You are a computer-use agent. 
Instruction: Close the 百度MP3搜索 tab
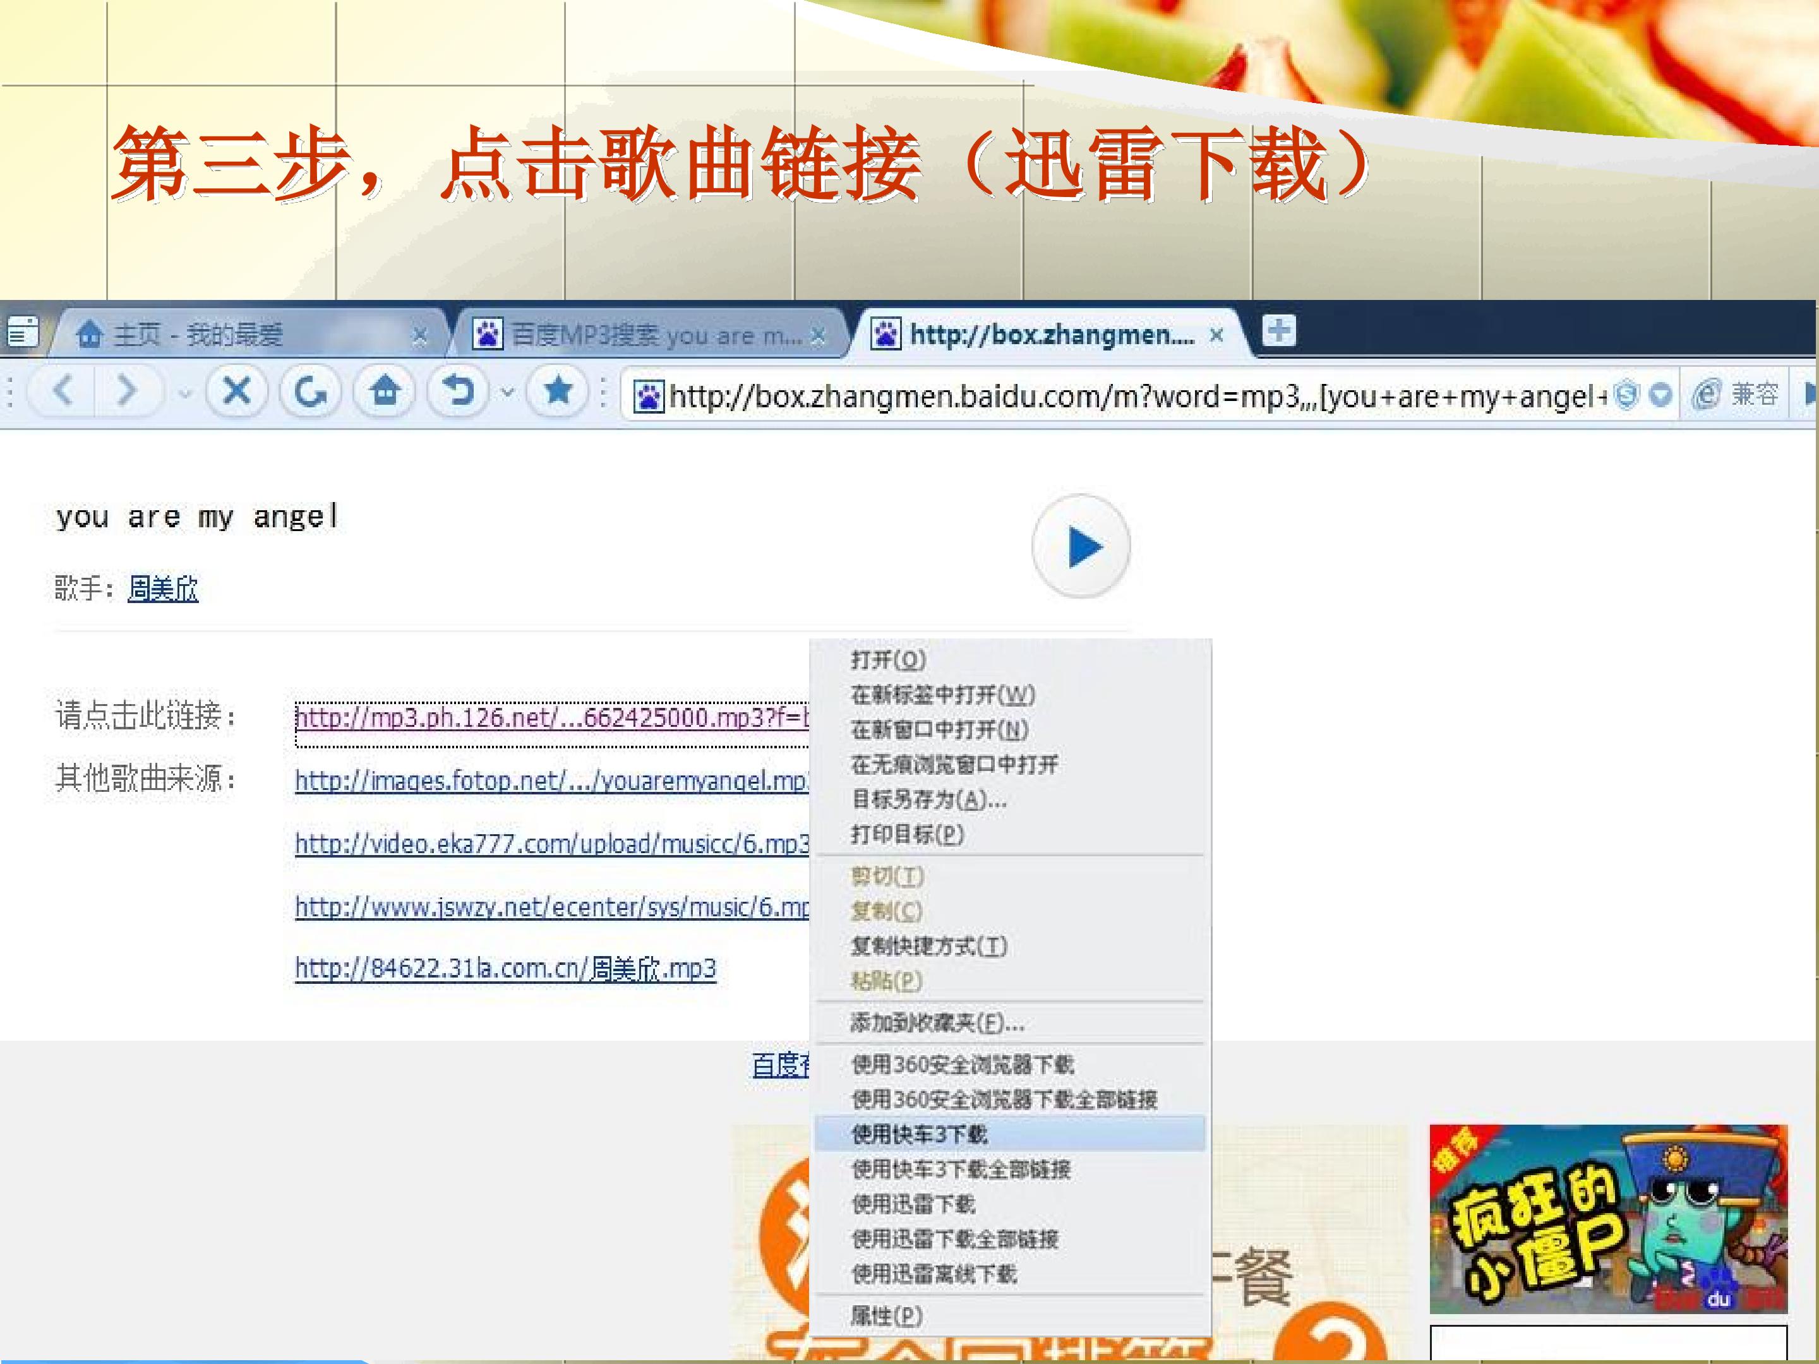click(818, 335)
